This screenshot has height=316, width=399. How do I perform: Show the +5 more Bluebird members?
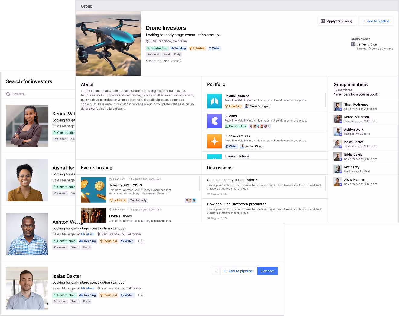[x=269, y=126]
